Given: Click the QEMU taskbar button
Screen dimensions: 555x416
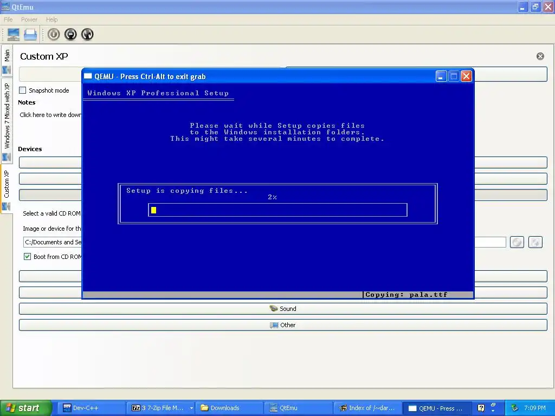Looking at the screenshot, I should [436, 408].
